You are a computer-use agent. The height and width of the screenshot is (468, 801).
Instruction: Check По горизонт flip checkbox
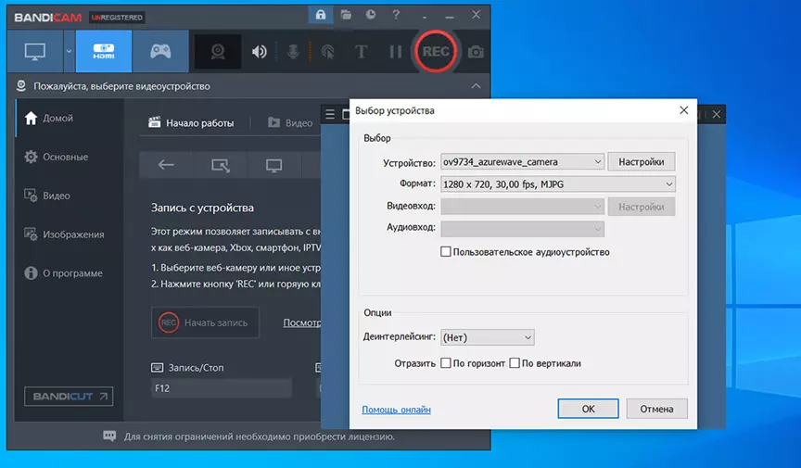(446, 363)
